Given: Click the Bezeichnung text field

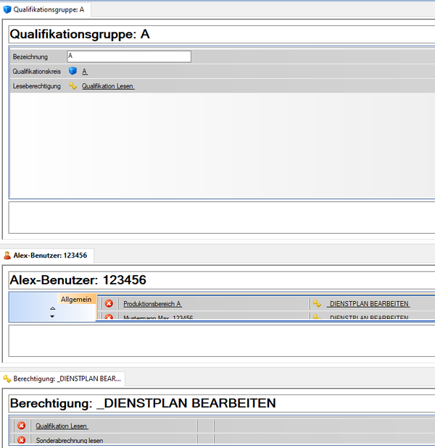Looking at the screenshot, I should pyautogui.click(x=128, y=56).
